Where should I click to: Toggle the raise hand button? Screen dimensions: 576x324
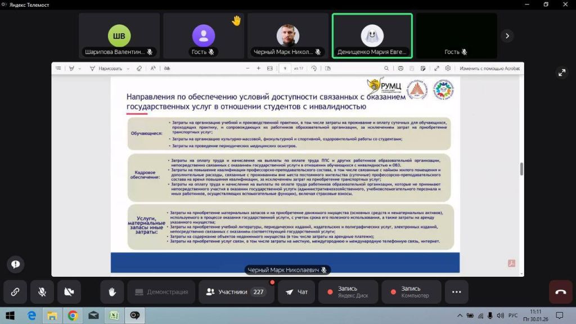point(112,292)
